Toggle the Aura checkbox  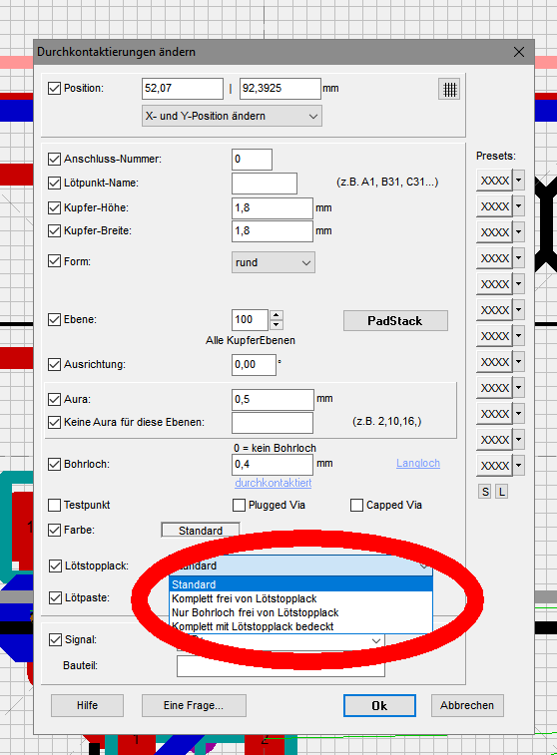(55, 399)
